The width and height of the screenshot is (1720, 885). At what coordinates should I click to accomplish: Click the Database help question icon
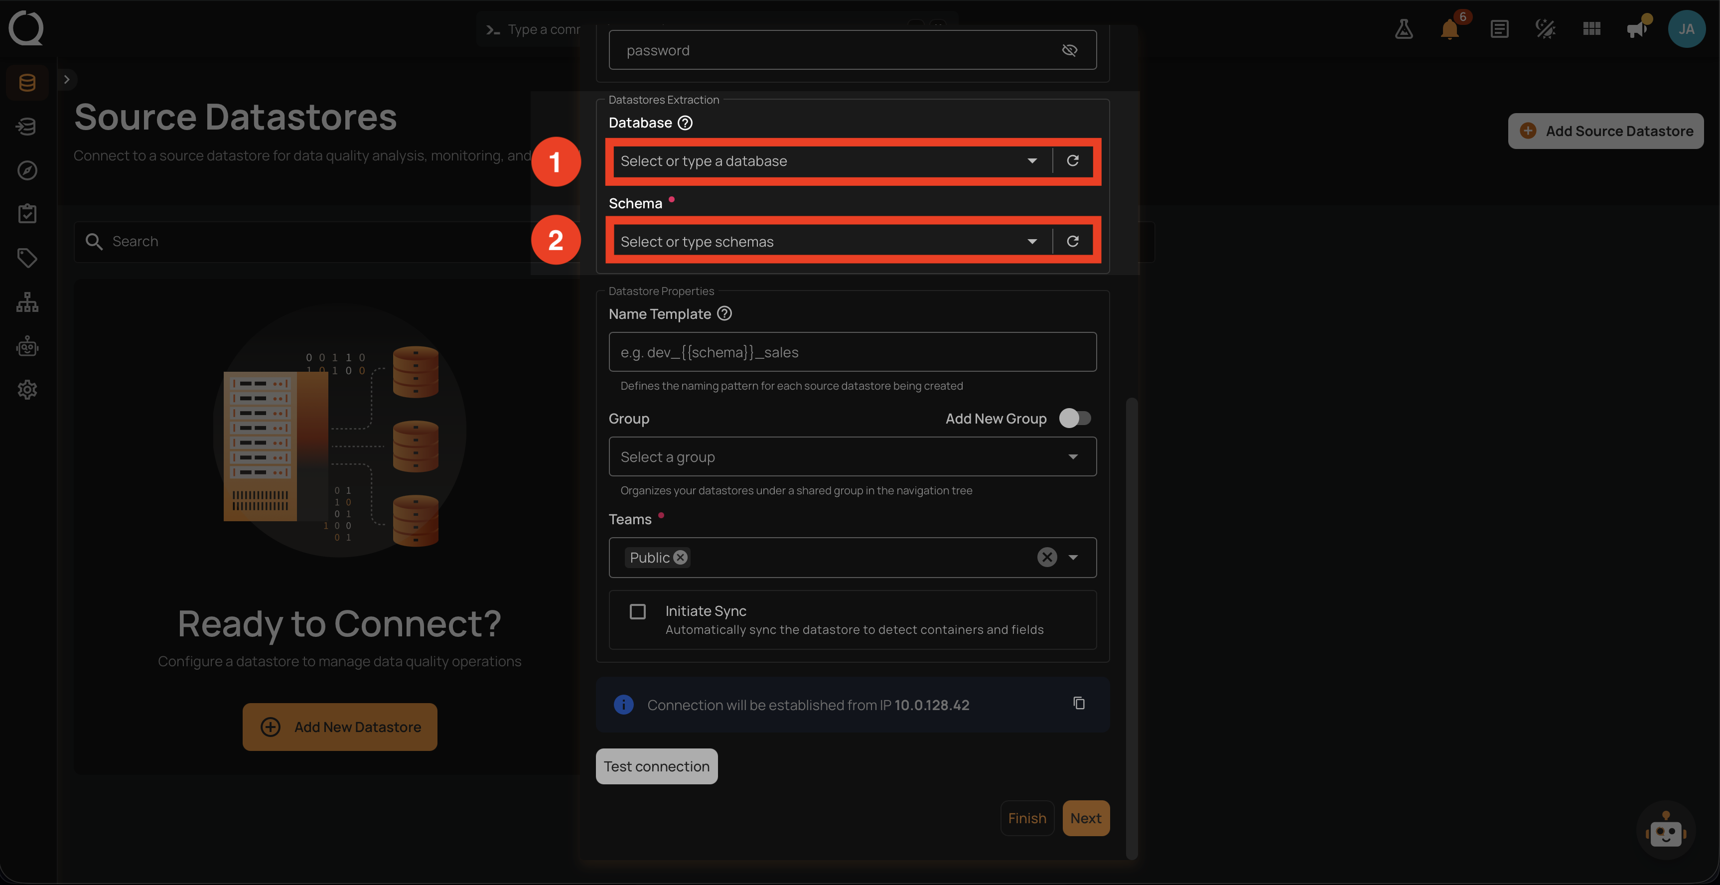(x=685, y=123)
